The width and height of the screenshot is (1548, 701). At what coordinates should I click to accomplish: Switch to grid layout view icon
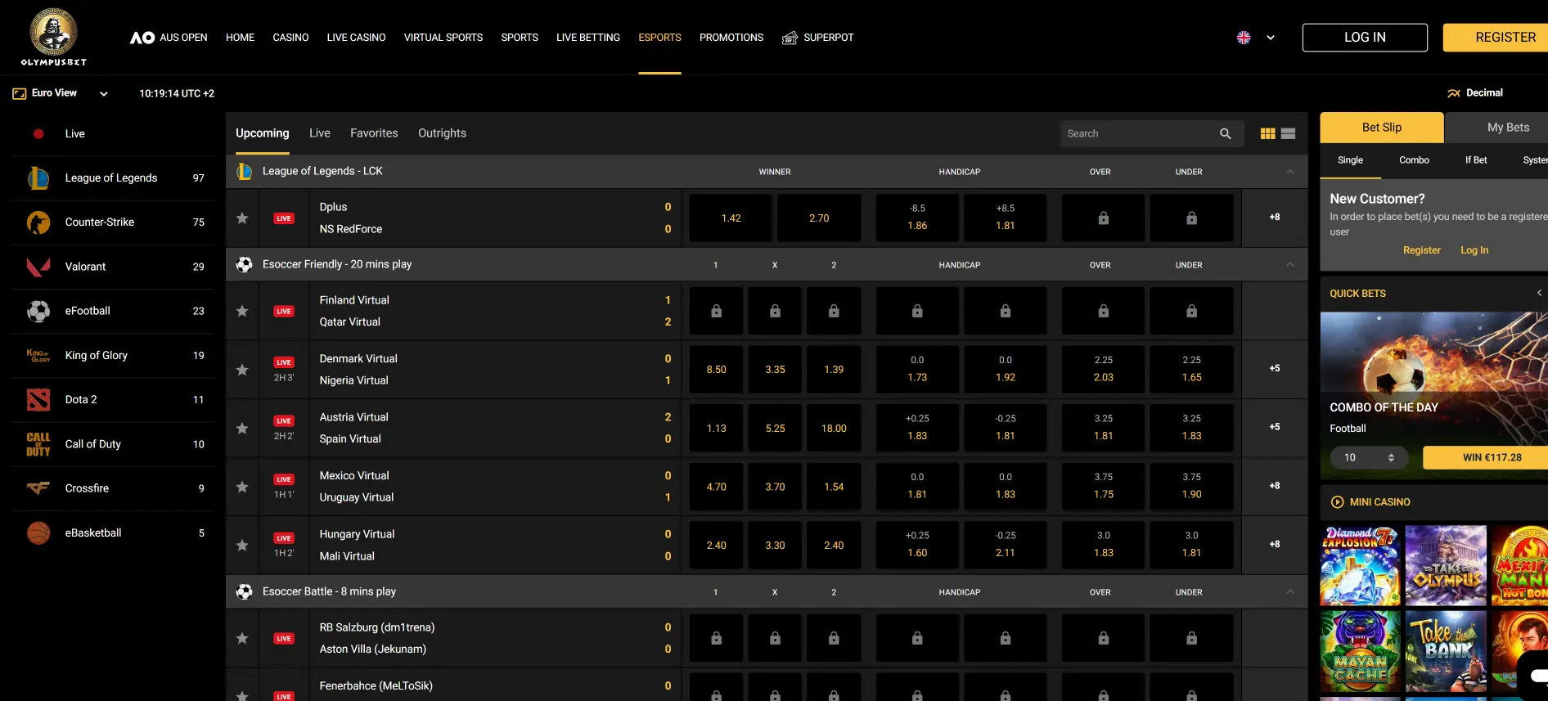(x=1267, y=134)
